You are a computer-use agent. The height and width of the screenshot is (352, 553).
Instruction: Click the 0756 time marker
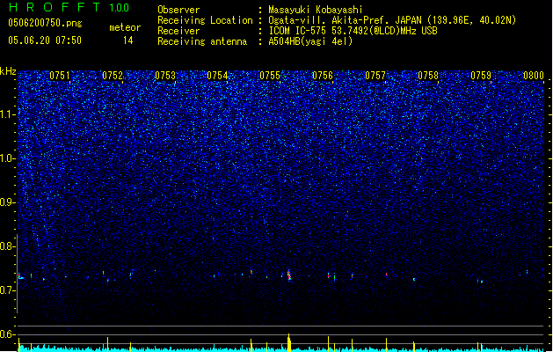point(323,76)
